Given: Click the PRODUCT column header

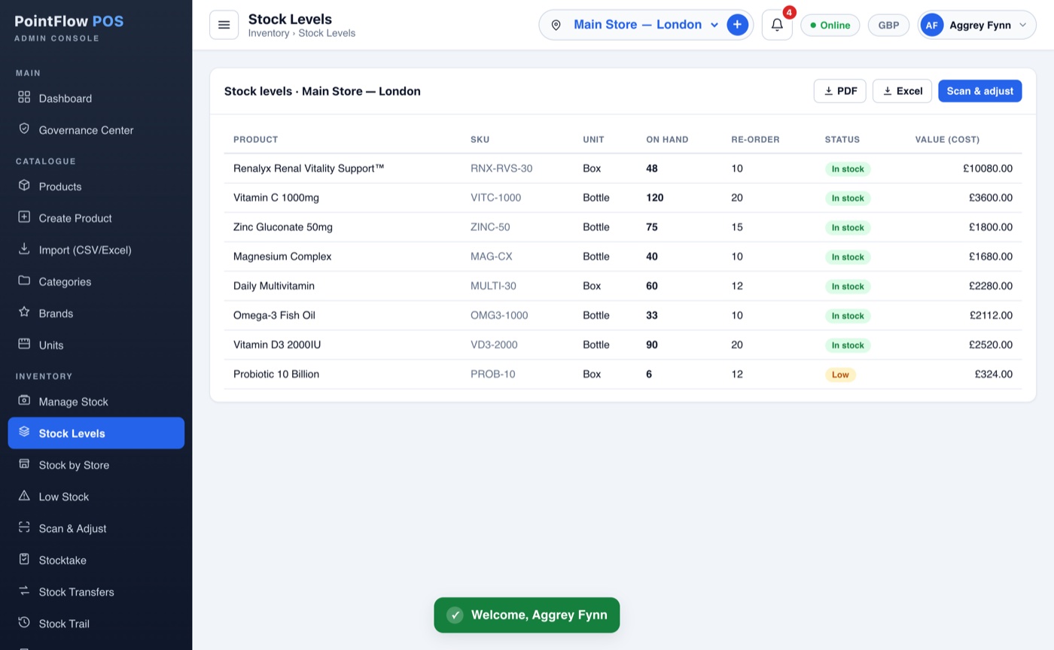Looking at the screenshot, I should click(255, 139).
